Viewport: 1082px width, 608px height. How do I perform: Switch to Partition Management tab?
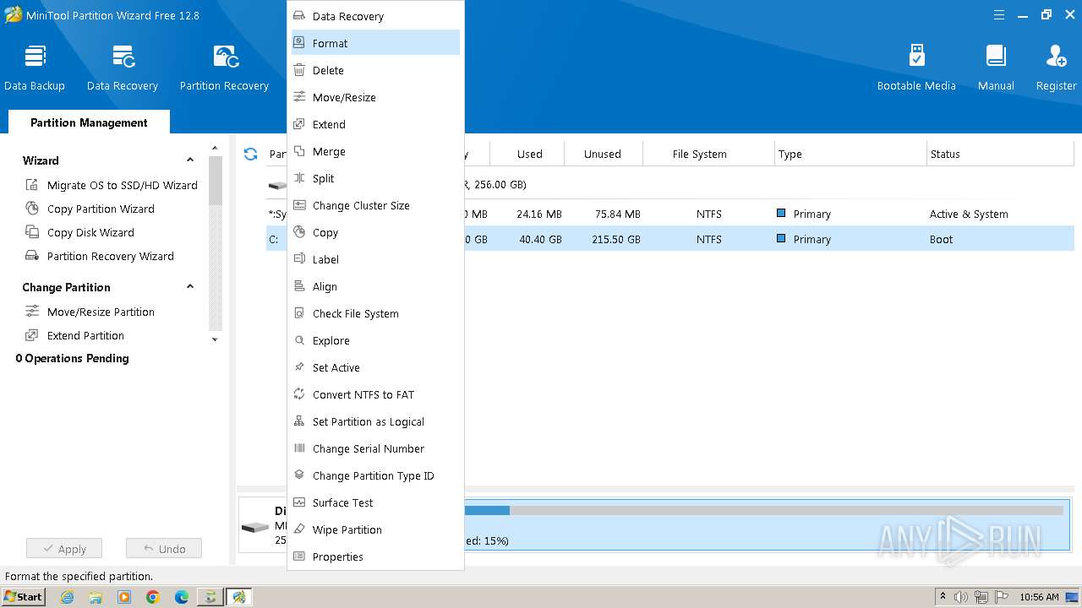[x=89, y=122]
